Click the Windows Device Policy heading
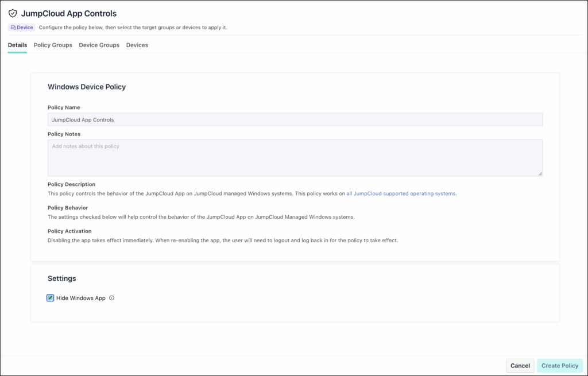 [x=87, y=87]
